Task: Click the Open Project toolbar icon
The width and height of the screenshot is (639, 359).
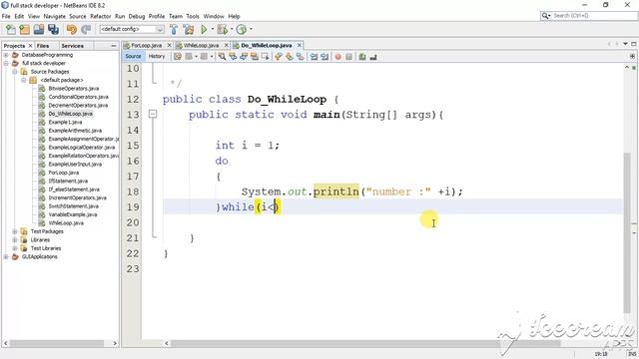Action: coord(39,29)
